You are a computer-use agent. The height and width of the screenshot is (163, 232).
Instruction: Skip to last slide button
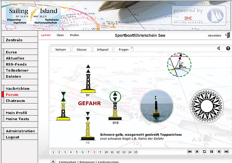(x=227, y=152)
